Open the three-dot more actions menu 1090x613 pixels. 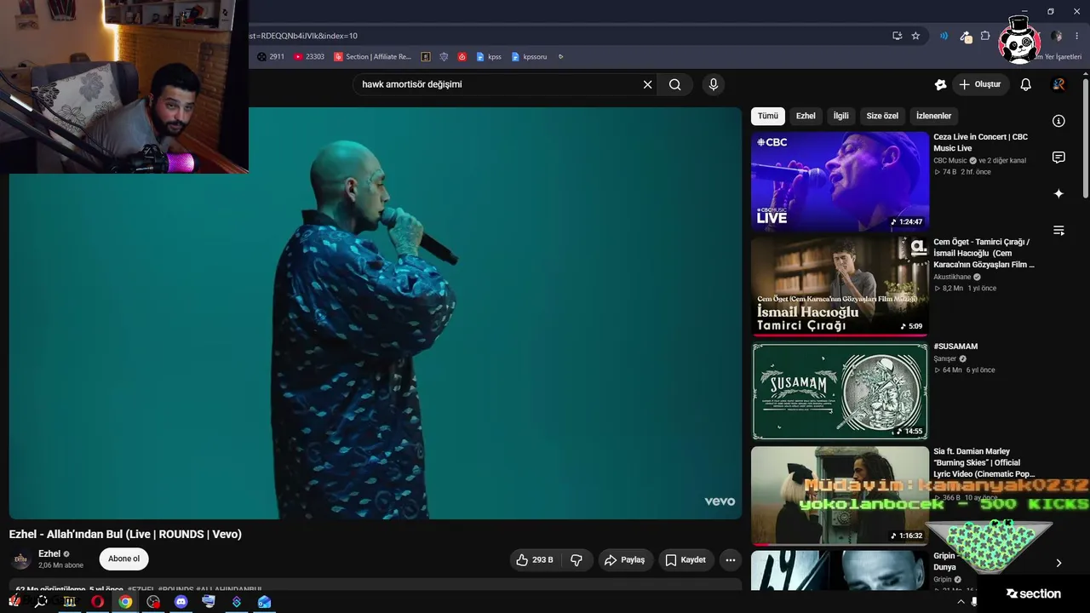click(x=730, y=560)
